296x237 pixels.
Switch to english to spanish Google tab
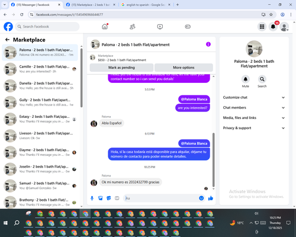(146, 5)
